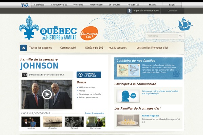Screen dimensions: 203x135
Task: Open Vidéos exclusives bonus link
Action: [x=87, y=87]
